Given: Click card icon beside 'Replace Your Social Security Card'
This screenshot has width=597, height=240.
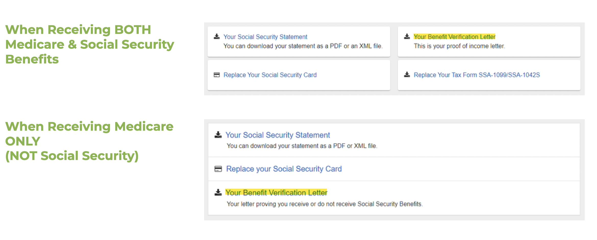Looking at the screenshot, I should [217, 75].
